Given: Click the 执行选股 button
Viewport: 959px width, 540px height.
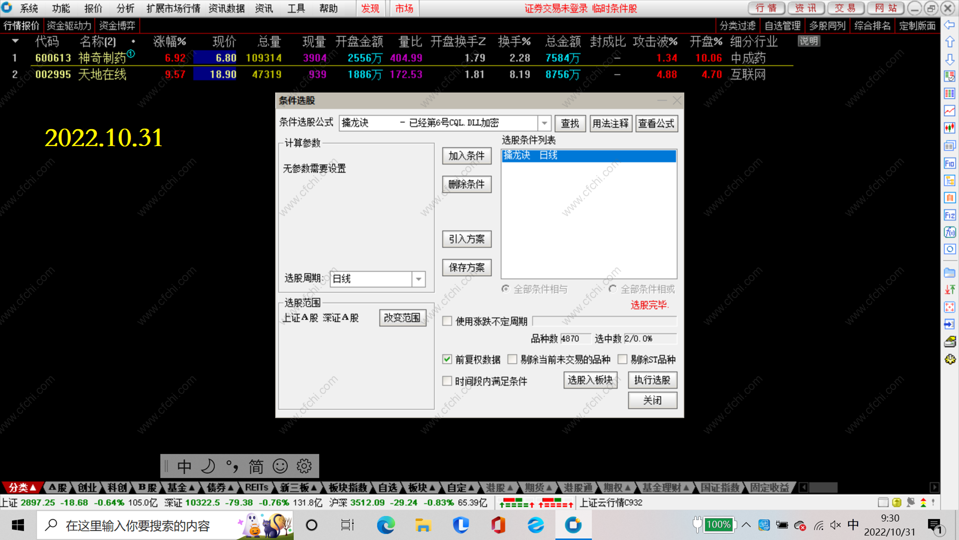Looking at the screenshot, I should tap(652, 380).
